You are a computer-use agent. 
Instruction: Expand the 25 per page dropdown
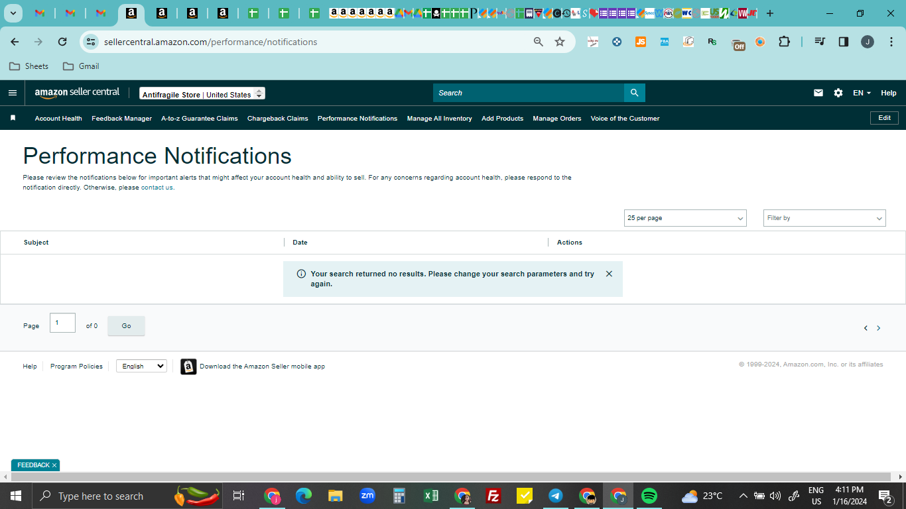tap(685, 218)
